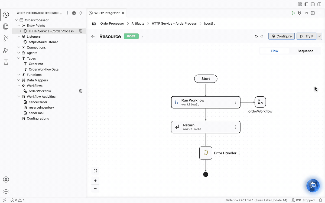Click OrderProcessor in breadcrumb
Viewport: 325px width, 203px height.
pyautogui.click(x=112, y=24)
